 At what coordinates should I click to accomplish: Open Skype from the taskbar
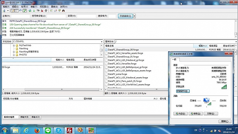coord(59,130)
